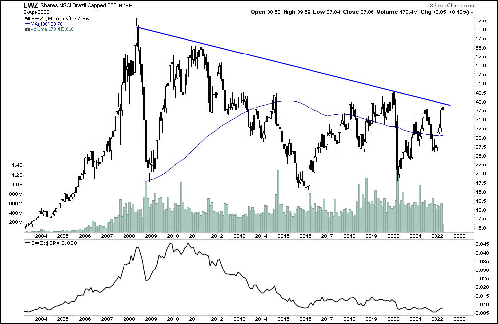Image resolution: width=498 pixels, height=324 pixels.
Task: Click the 15.0 price axis label
Action: coord(480,192)
